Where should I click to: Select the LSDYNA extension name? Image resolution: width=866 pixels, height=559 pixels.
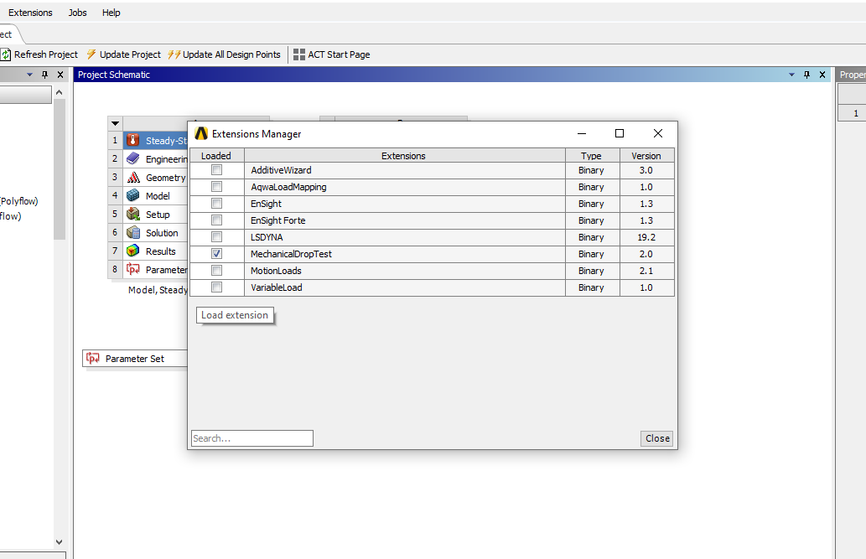(267, 237)
